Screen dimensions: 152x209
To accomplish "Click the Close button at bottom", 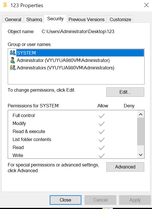I will click(65, 200).
